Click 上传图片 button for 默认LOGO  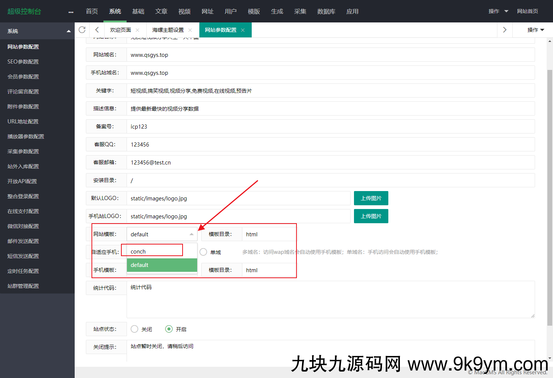[x=371, y=198]
